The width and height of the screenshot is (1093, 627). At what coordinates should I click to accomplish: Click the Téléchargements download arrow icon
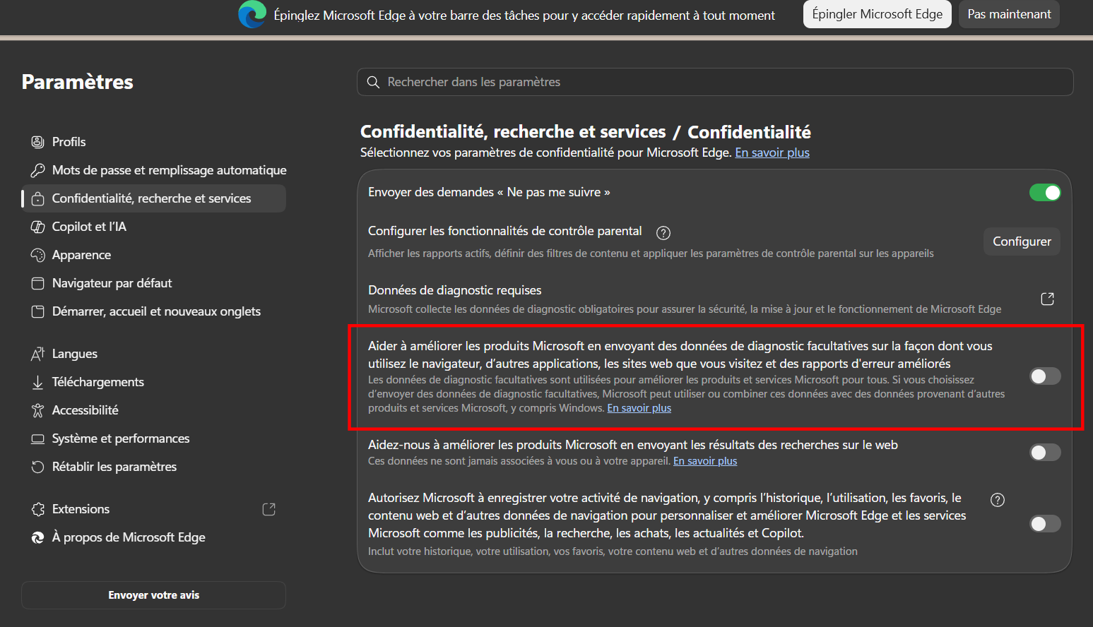click(x=37, y=382)
